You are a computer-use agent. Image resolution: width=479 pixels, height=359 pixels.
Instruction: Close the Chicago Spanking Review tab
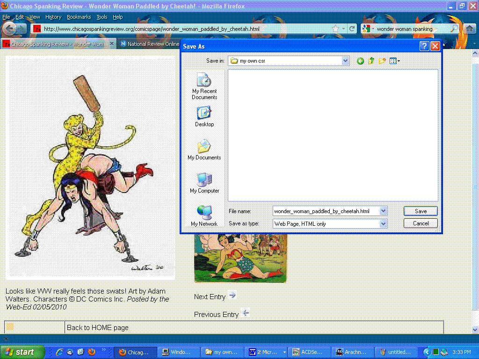tap(112, 43)
